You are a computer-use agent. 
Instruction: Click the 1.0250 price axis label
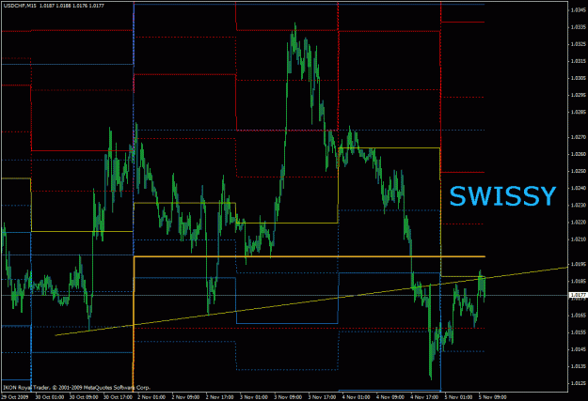point(579,171)
